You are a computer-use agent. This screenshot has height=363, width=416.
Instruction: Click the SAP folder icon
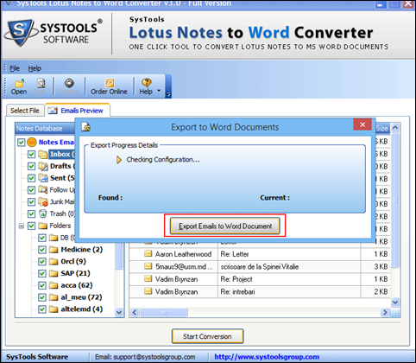[54, 273]
